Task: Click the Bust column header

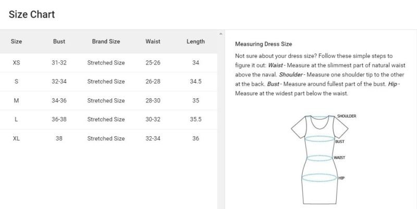Action: [x=59, y=42]
